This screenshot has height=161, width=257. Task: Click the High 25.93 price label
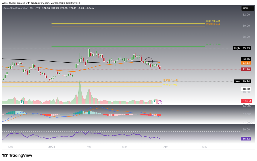click(x=241, y=48)
